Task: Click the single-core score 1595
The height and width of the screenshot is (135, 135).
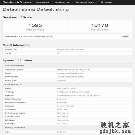Action: pyautogui.click(x=35, y=25)
